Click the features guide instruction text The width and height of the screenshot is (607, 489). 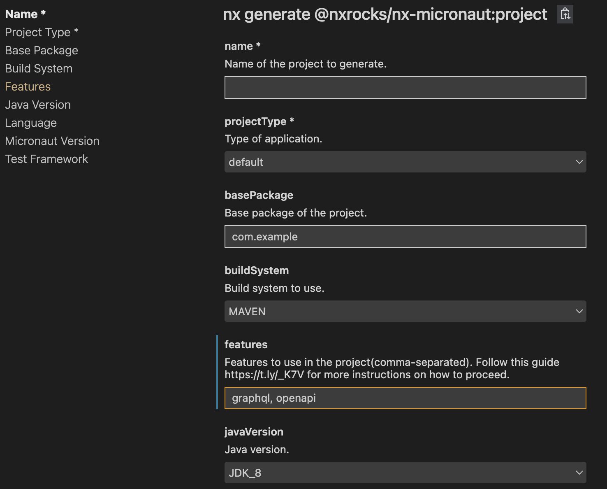392,368
